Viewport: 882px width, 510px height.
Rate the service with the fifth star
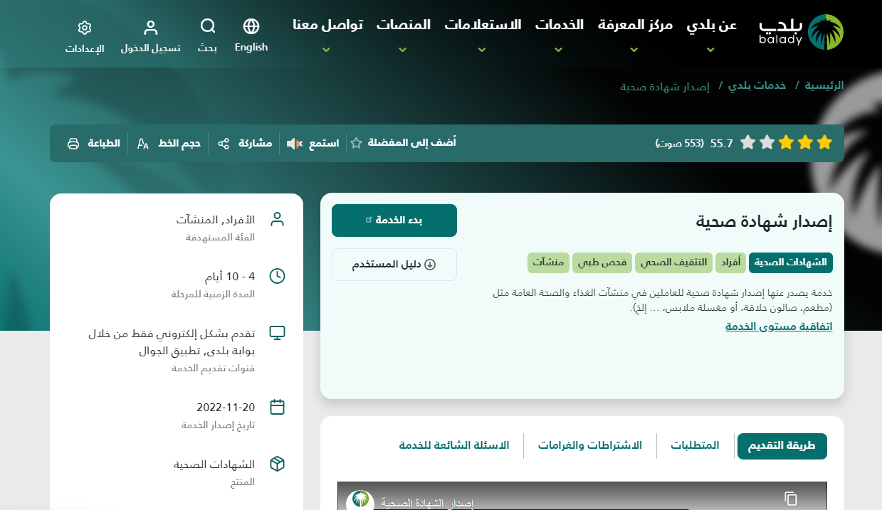pos(747,143)
